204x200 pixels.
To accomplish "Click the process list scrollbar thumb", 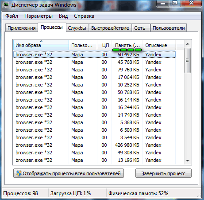I will [x=188, y=60].
